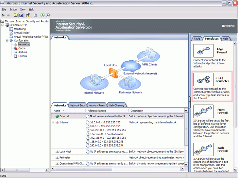
Task: Switch to the Tasks tab
Action: [197, 39]
